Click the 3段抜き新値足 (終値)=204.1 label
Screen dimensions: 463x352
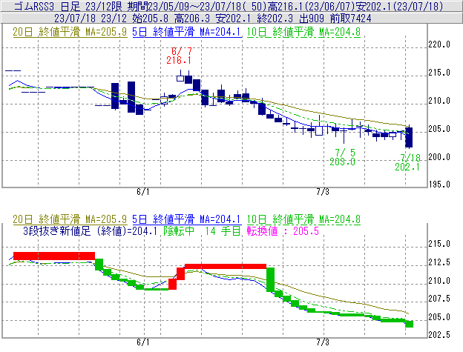pos(83,230)
